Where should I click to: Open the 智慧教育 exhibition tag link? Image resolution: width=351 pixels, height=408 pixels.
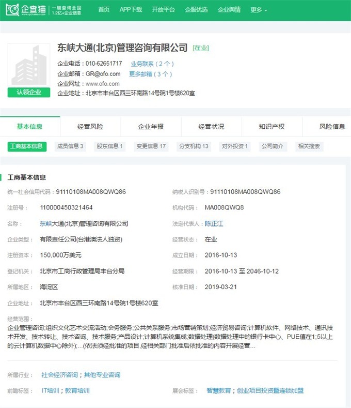click(218, 390)
